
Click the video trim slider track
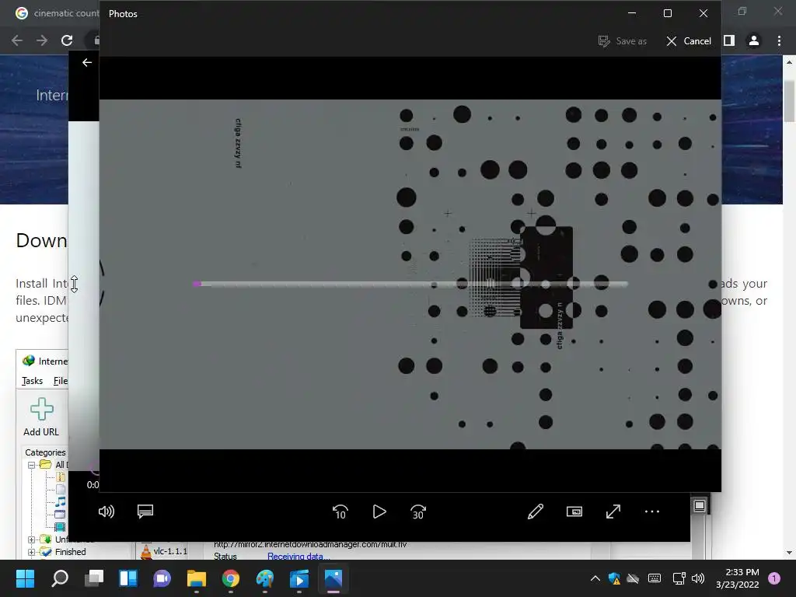point(411,284)
